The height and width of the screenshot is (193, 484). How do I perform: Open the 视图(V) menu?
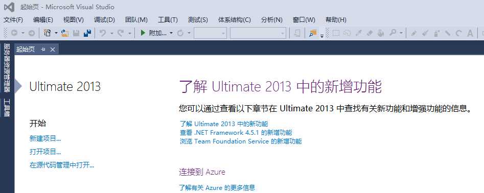point(74,20)
